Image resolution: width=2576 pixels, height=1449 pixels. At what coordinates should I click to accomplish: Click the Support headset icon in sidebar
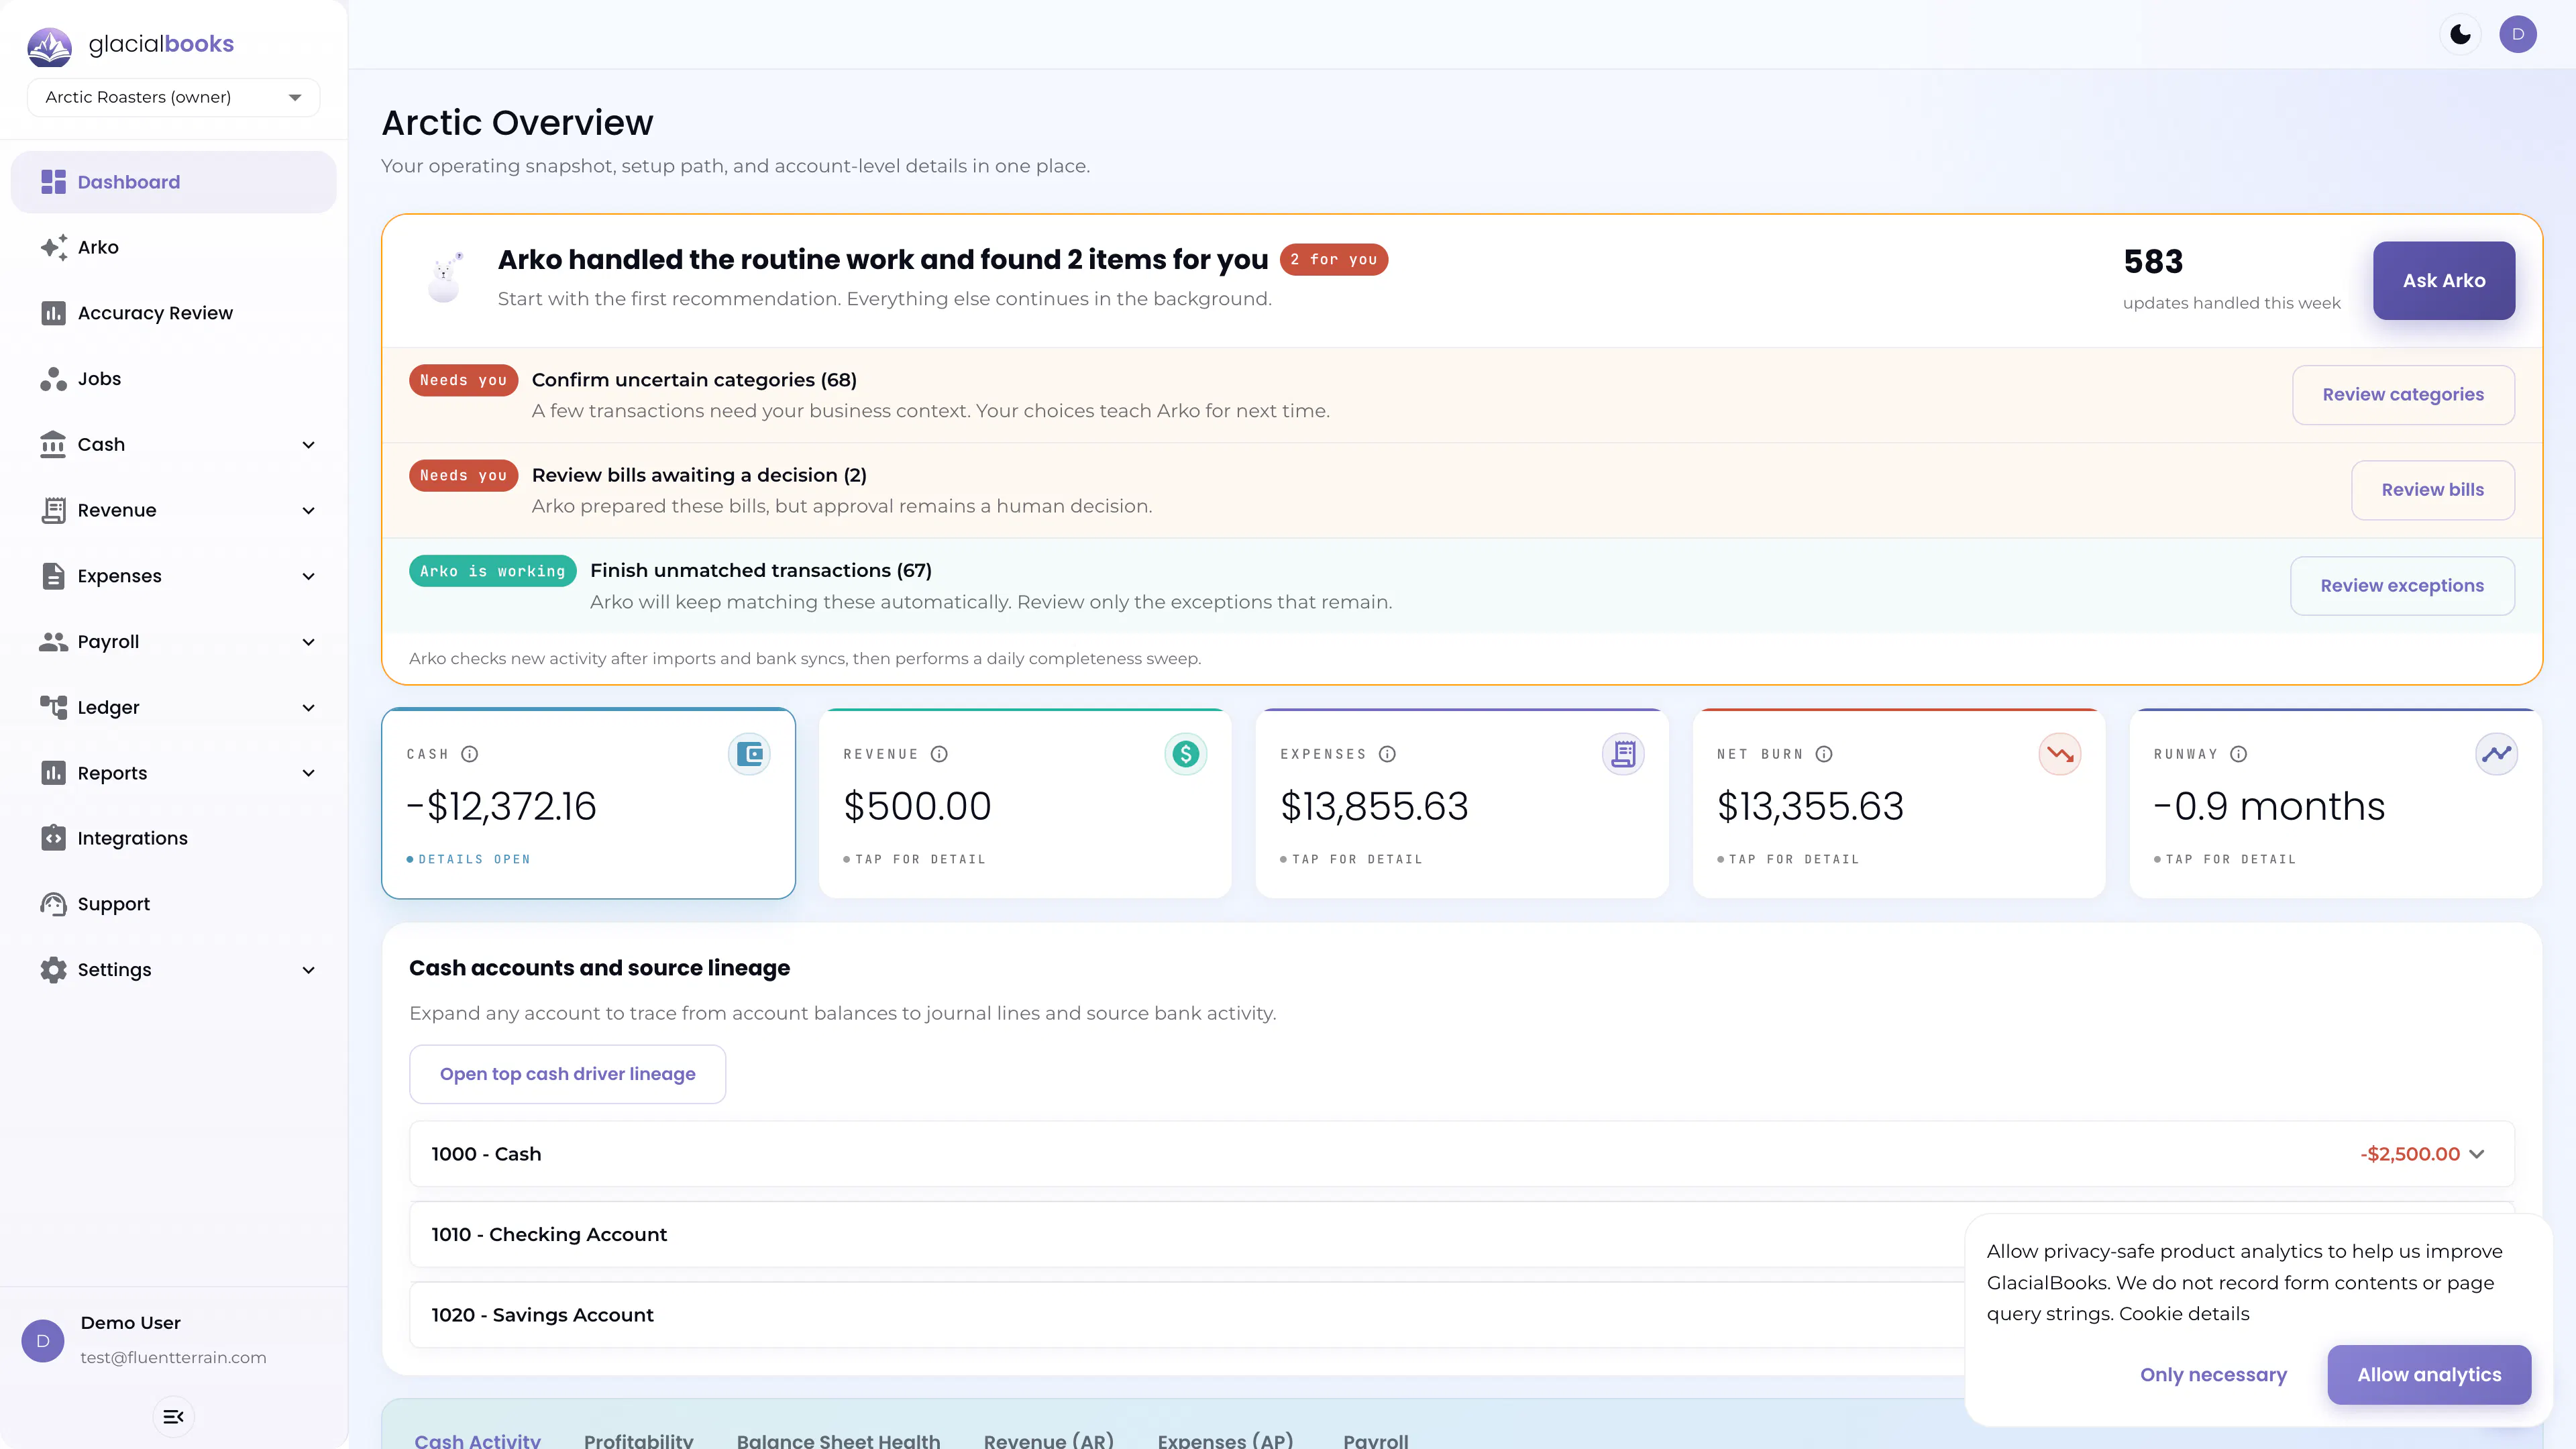pyautogui.click(x=53, y=904)
